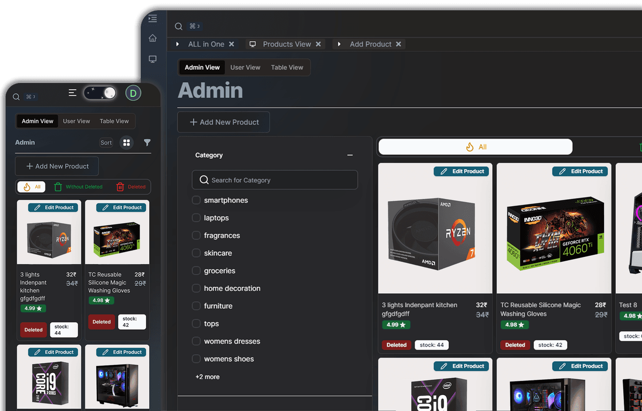
Task: Tick the womens shoes checkbox
Action: tap(196, 359)
